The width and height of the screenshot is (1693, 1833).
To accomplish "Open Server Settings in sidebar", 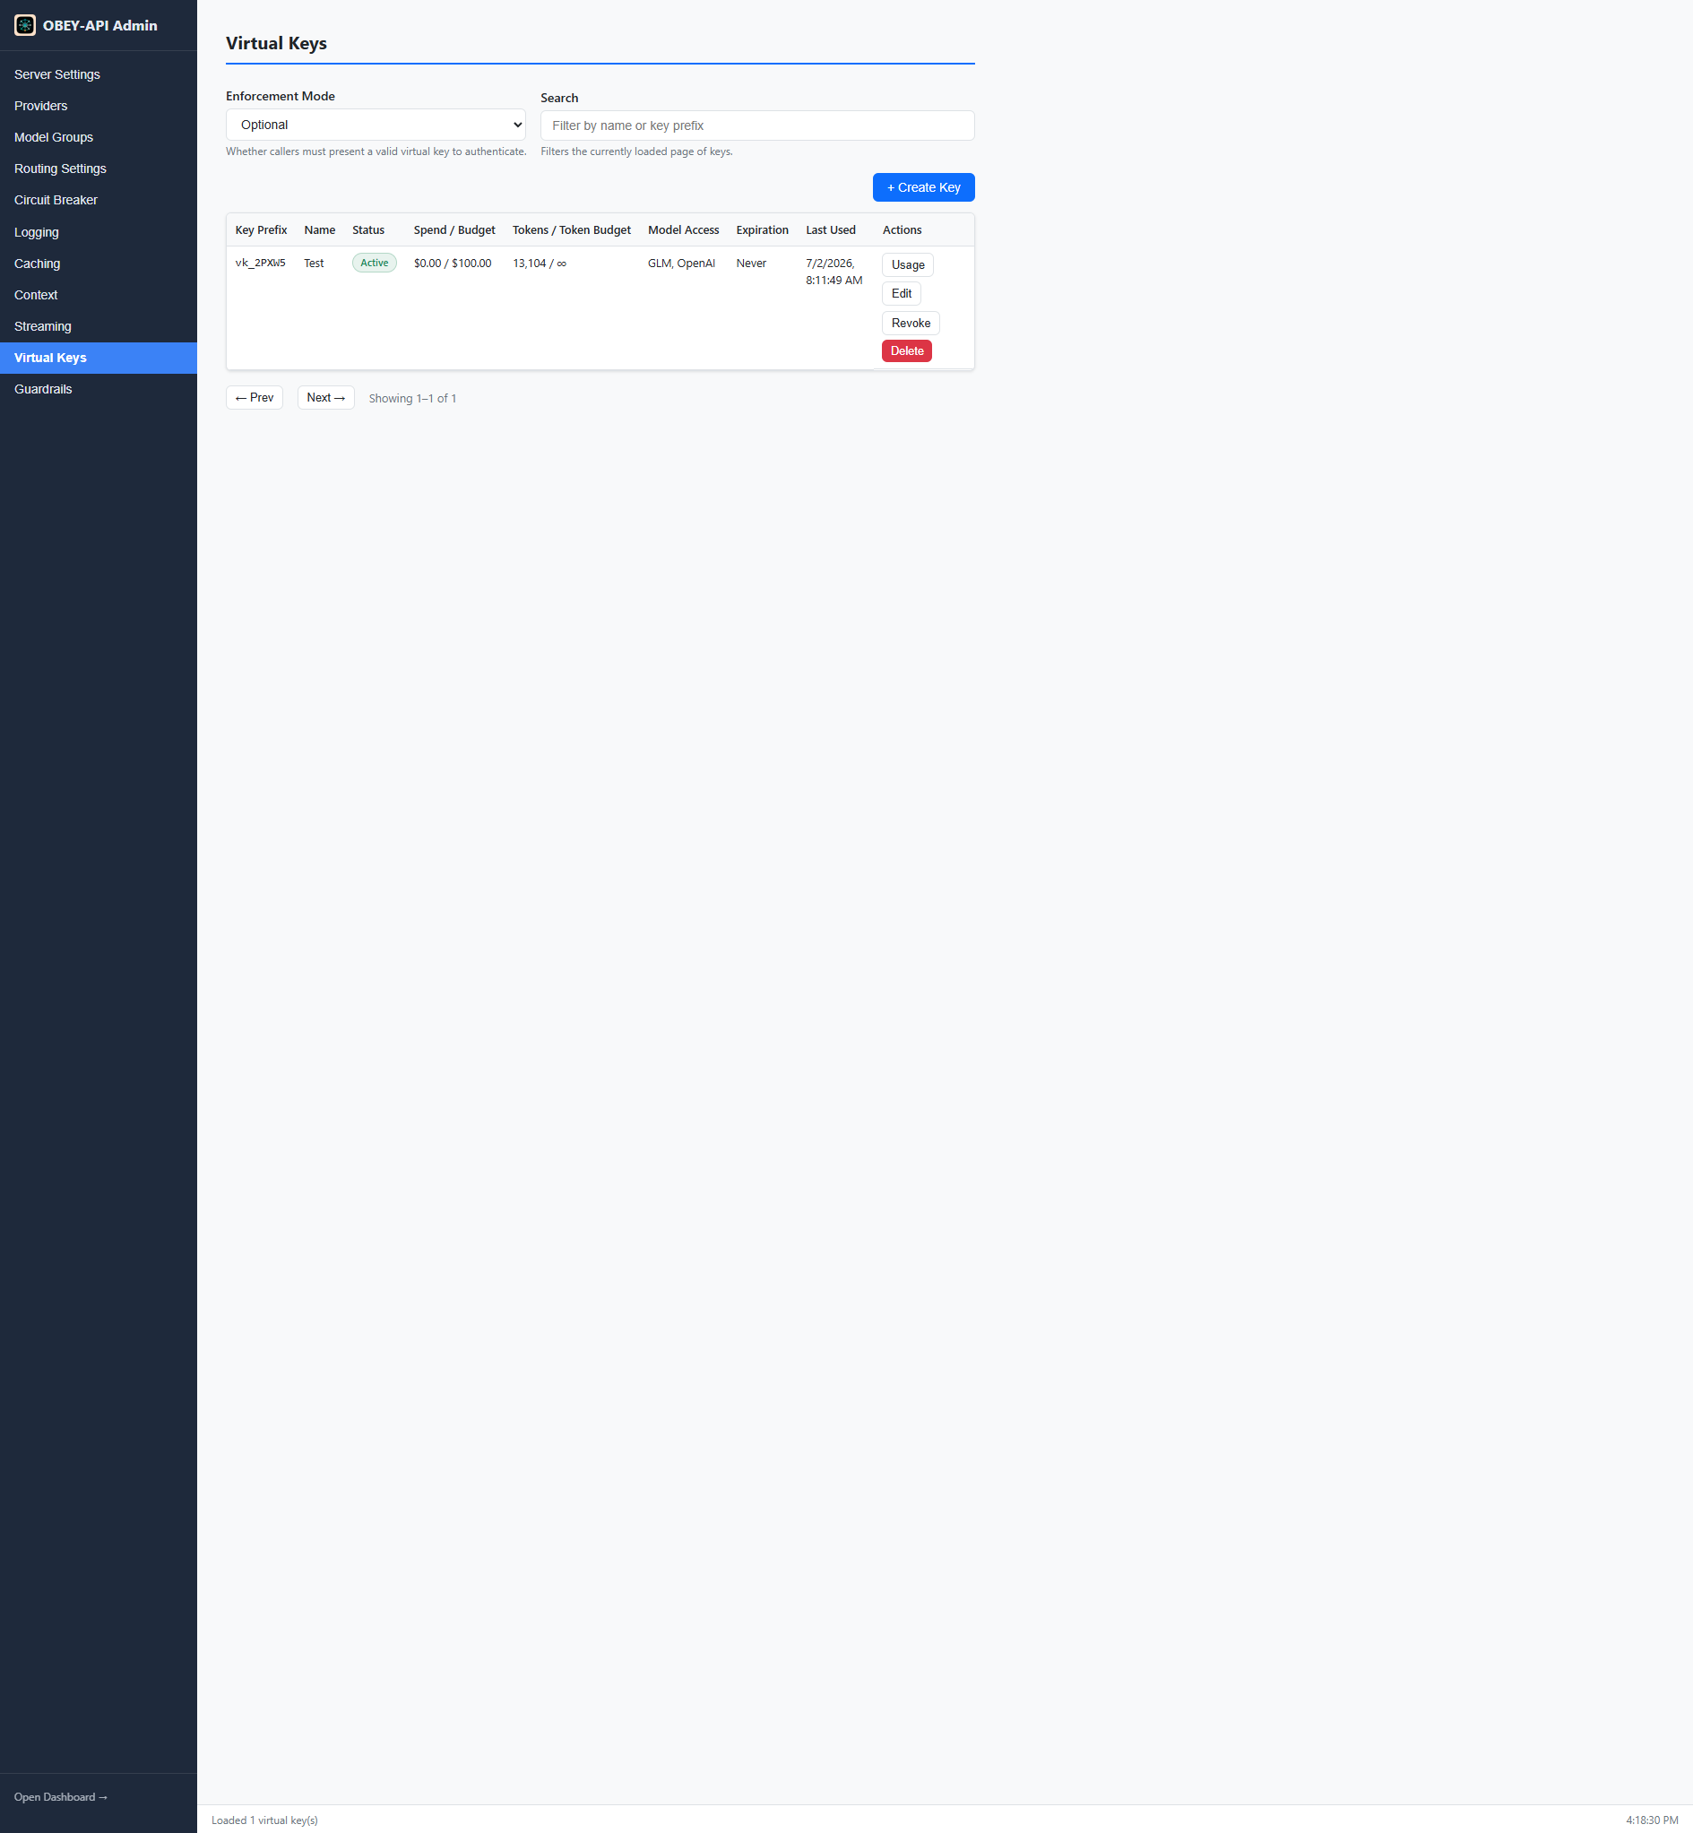I will (x=98, y=74).
